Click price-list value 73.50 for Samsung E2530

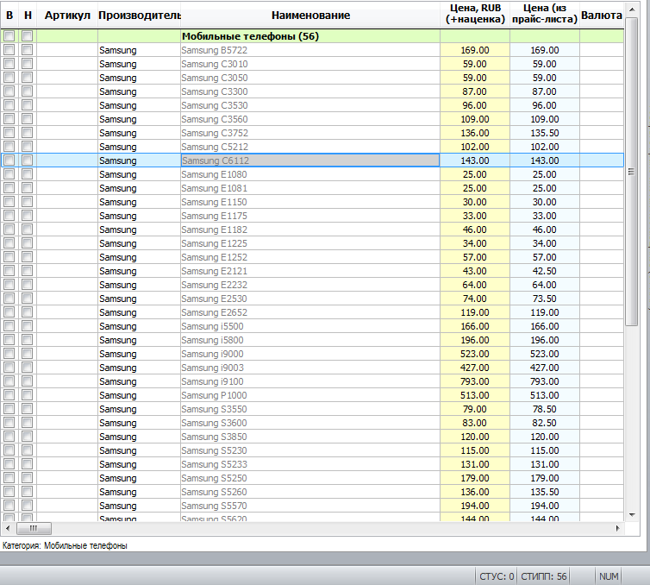(x=545, y=299)
